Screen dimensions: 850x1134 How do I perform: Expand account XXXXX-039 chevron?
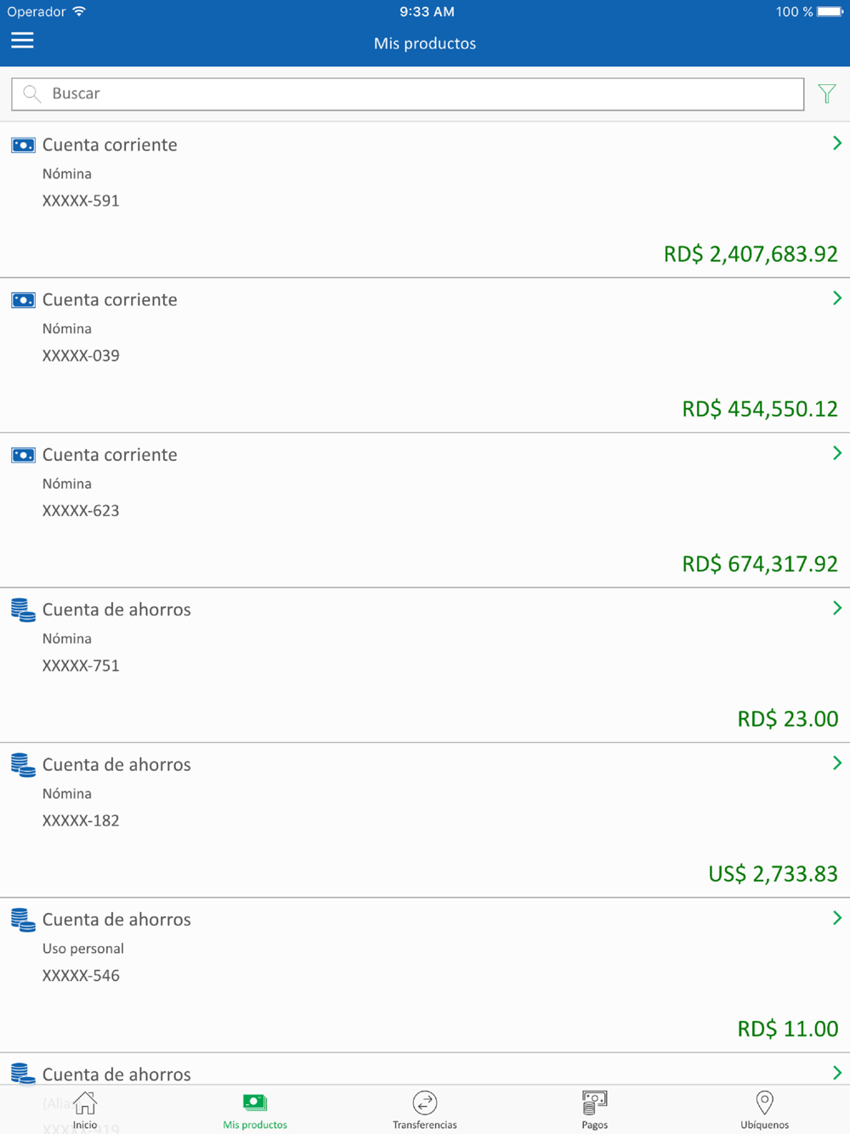[836, 298]
